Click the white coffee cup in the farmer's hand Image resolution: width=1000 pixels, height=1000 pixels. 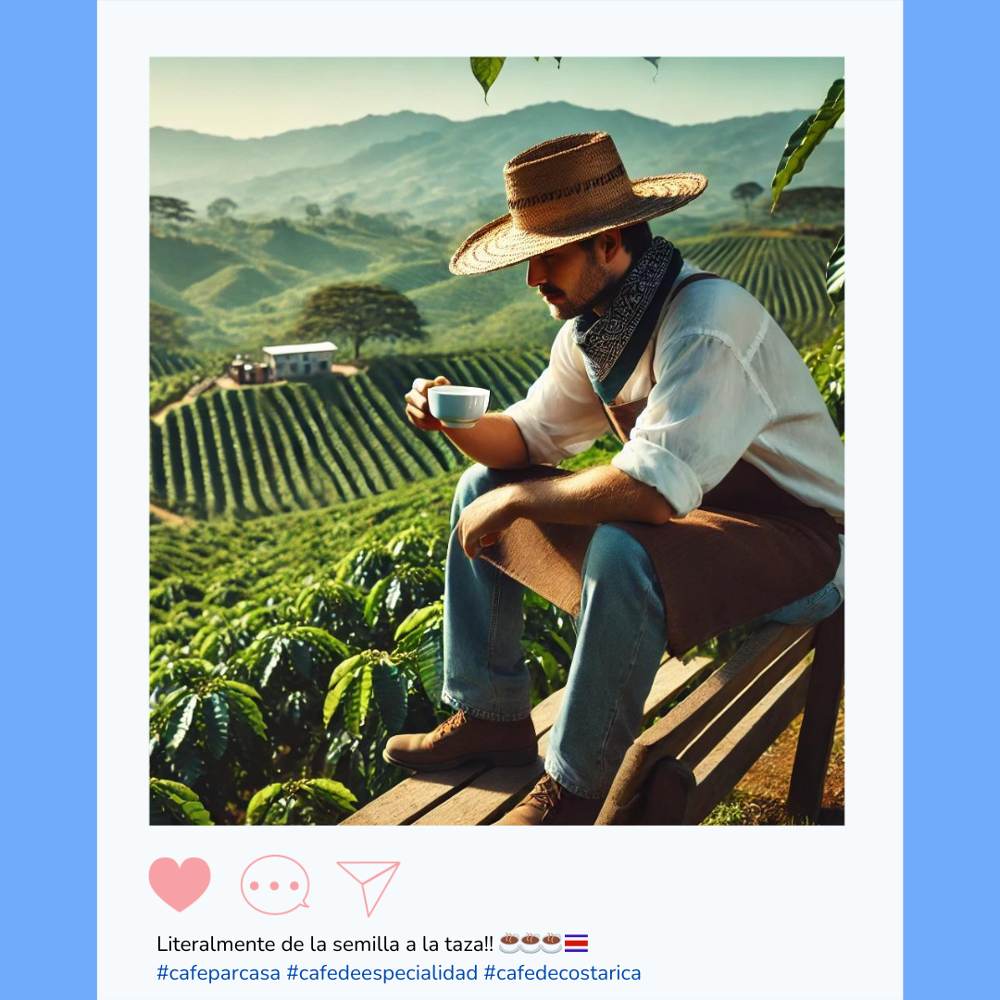click(457, 406)
